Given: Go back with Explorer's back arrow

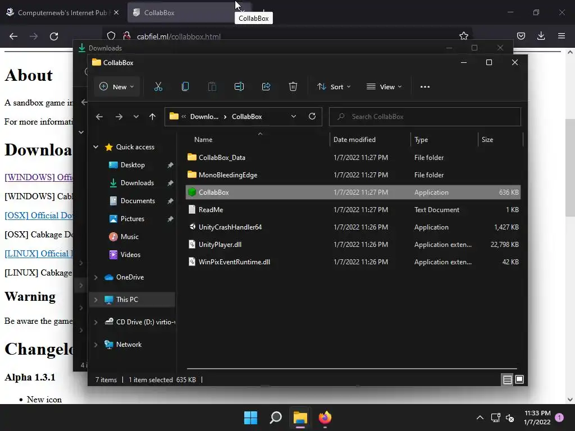Looking at the screenshot, I should (x=99, y=117).
